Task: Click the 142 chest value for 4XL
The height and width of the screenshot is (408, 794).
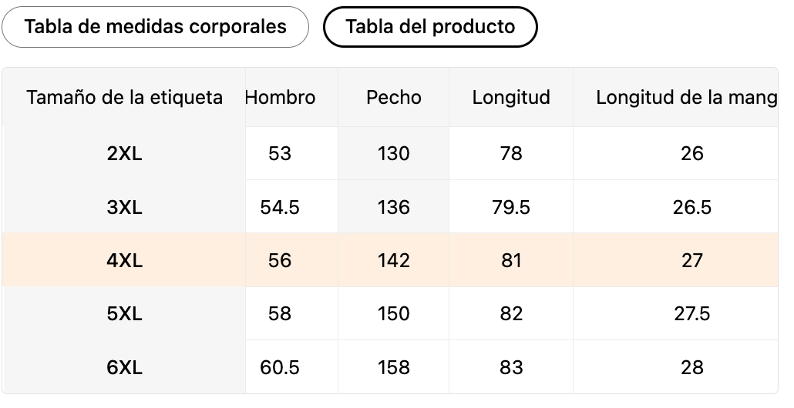Action: (x=394, y=260)
